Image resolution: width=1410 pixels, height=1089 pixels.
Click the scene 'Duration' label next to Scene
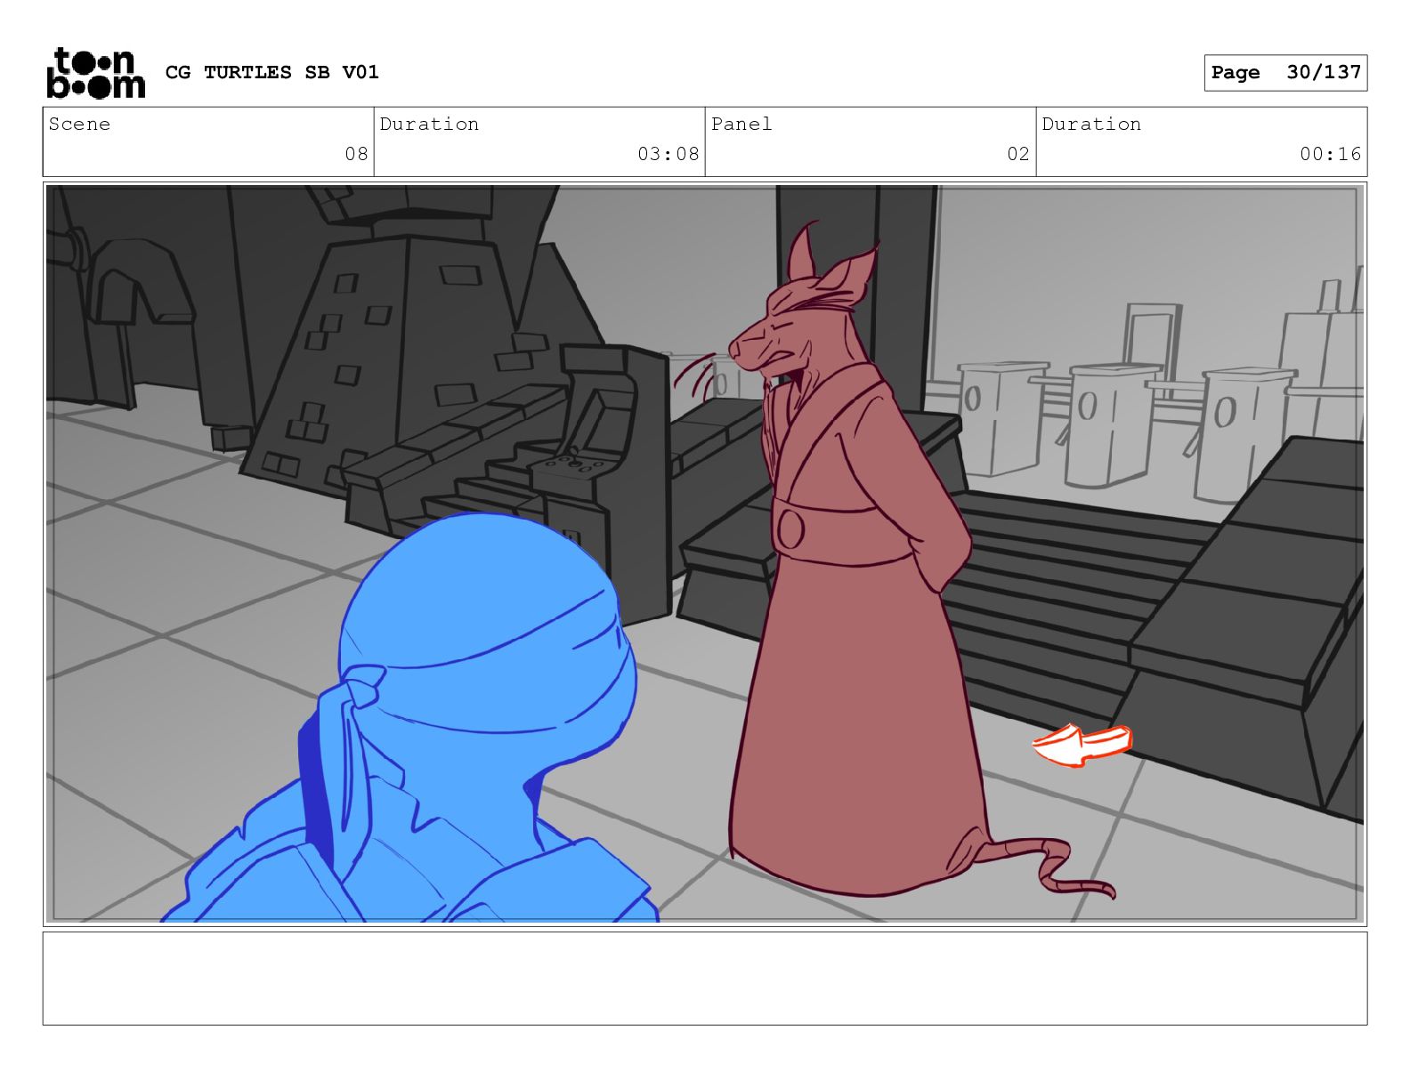[x=429, y=124]
